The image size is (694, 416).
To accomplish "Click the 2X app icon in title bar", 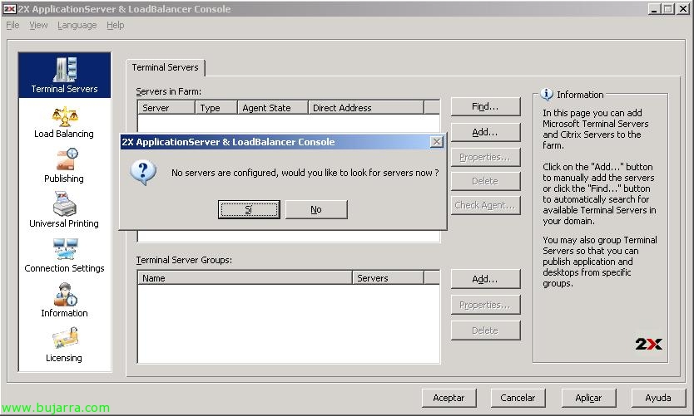I will (x=10, y=9).
